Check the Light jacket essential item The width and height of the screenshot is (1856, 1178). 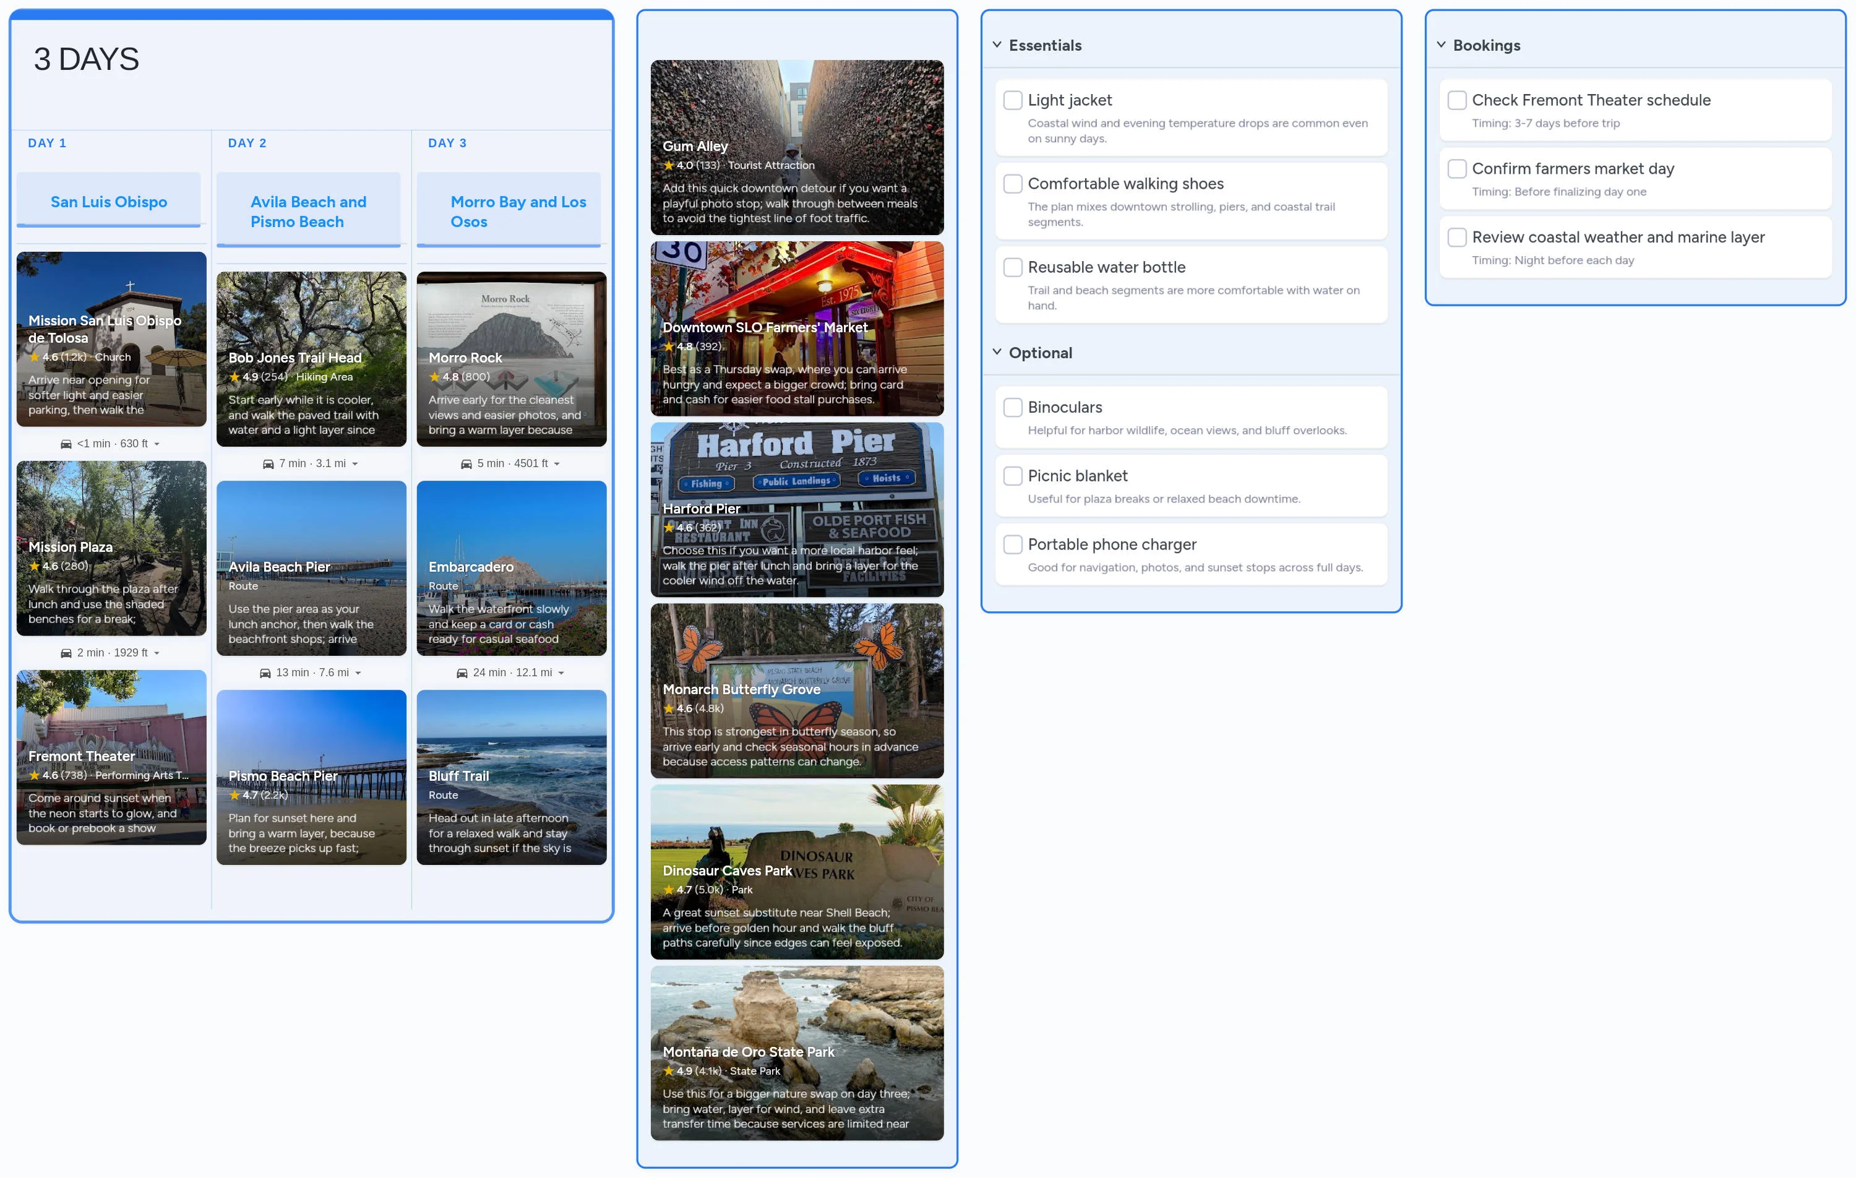[1013, 100]
